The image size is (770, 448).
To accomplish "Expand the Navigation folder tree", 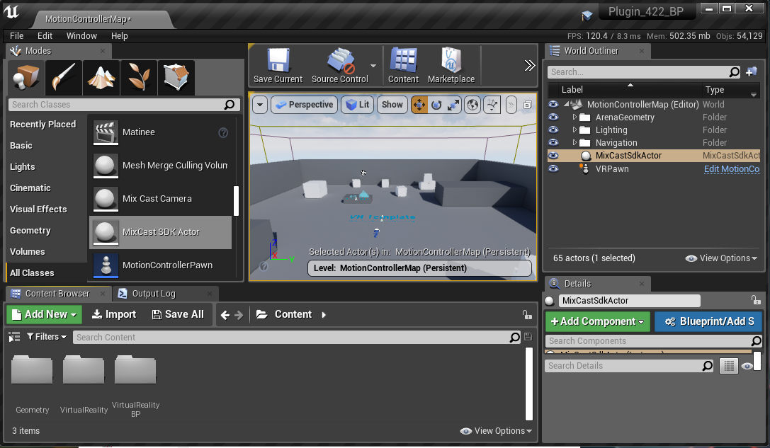I will [x=574, y=143].
